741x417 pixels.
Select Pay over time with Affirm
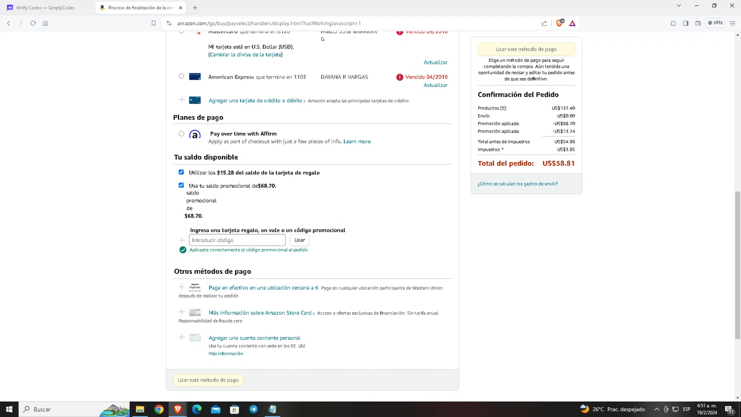point(181,134)
